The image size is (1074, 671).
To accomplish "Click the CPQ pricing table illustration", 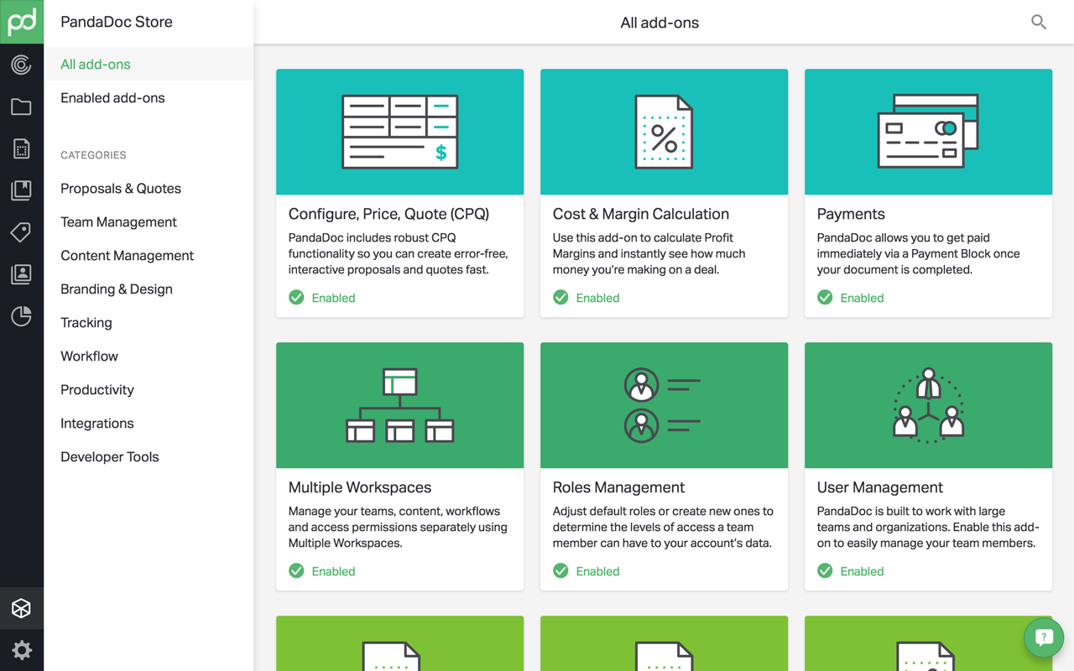I will pos(400,132).
